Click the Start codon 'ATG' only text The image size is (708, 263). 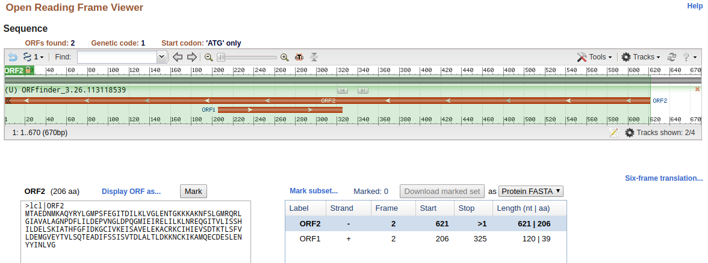201,43
